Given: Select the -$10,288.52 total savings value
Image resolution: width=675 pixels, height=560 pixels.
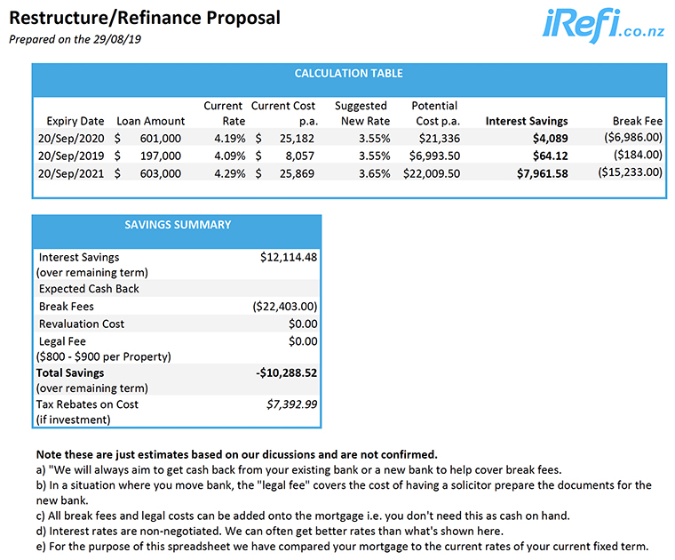Looking at the screenshot, I should [x=286, y=372].
